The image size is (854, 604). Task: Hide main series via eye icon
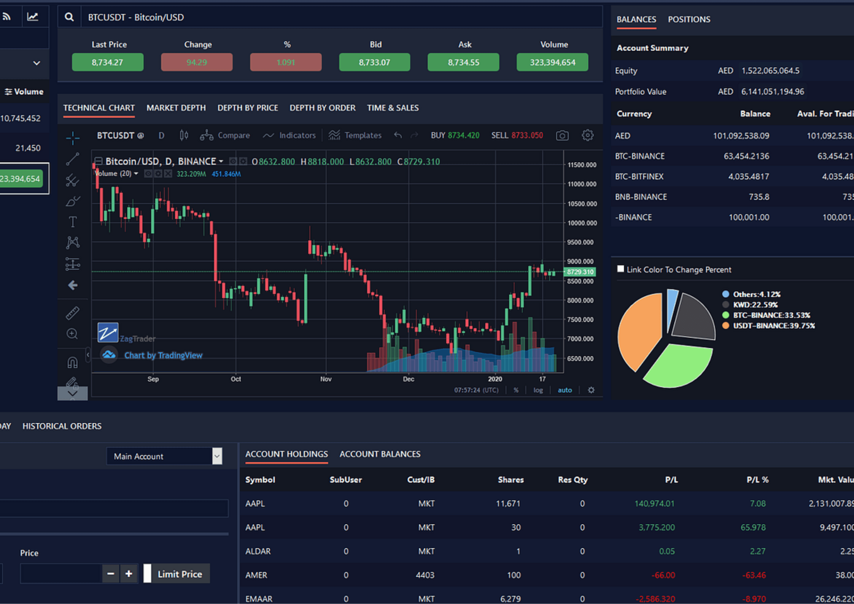click(x=233, y=161)
